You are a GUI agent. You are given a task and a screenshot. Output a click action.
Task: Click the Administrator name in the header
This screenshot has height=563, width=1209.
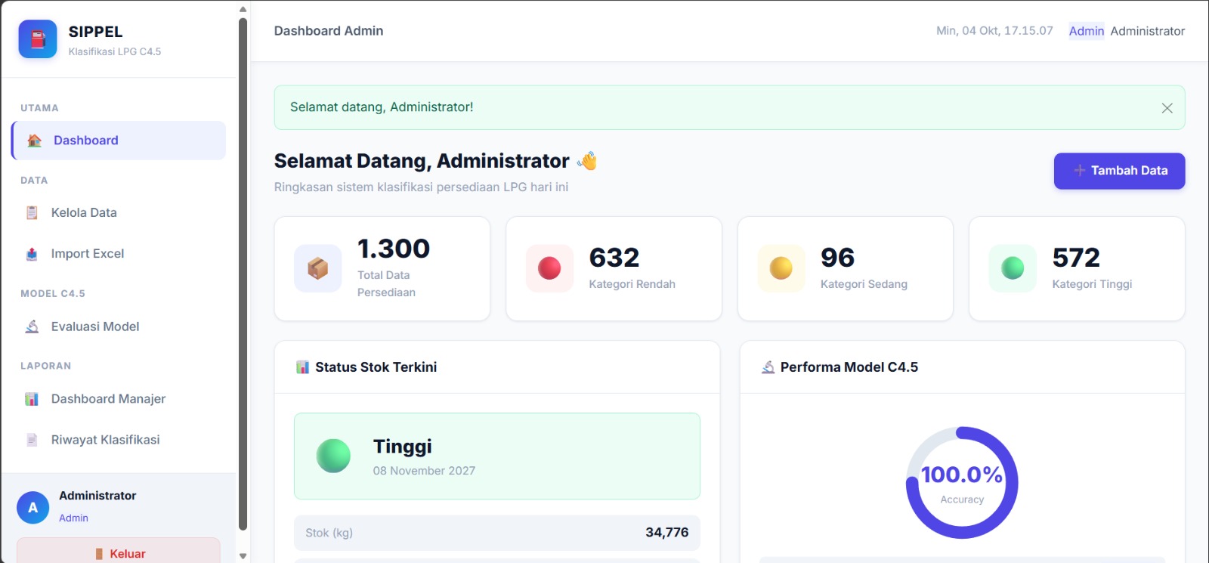(x=1148, y=31)
